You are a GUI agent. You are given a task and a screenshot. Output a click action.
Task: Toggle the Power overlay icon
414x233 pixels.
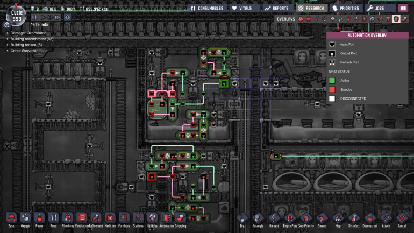click(309, 19)
